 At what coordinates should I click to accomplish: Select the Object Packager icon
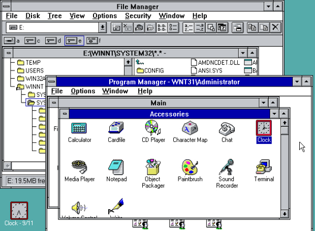[x=153, y=167]
